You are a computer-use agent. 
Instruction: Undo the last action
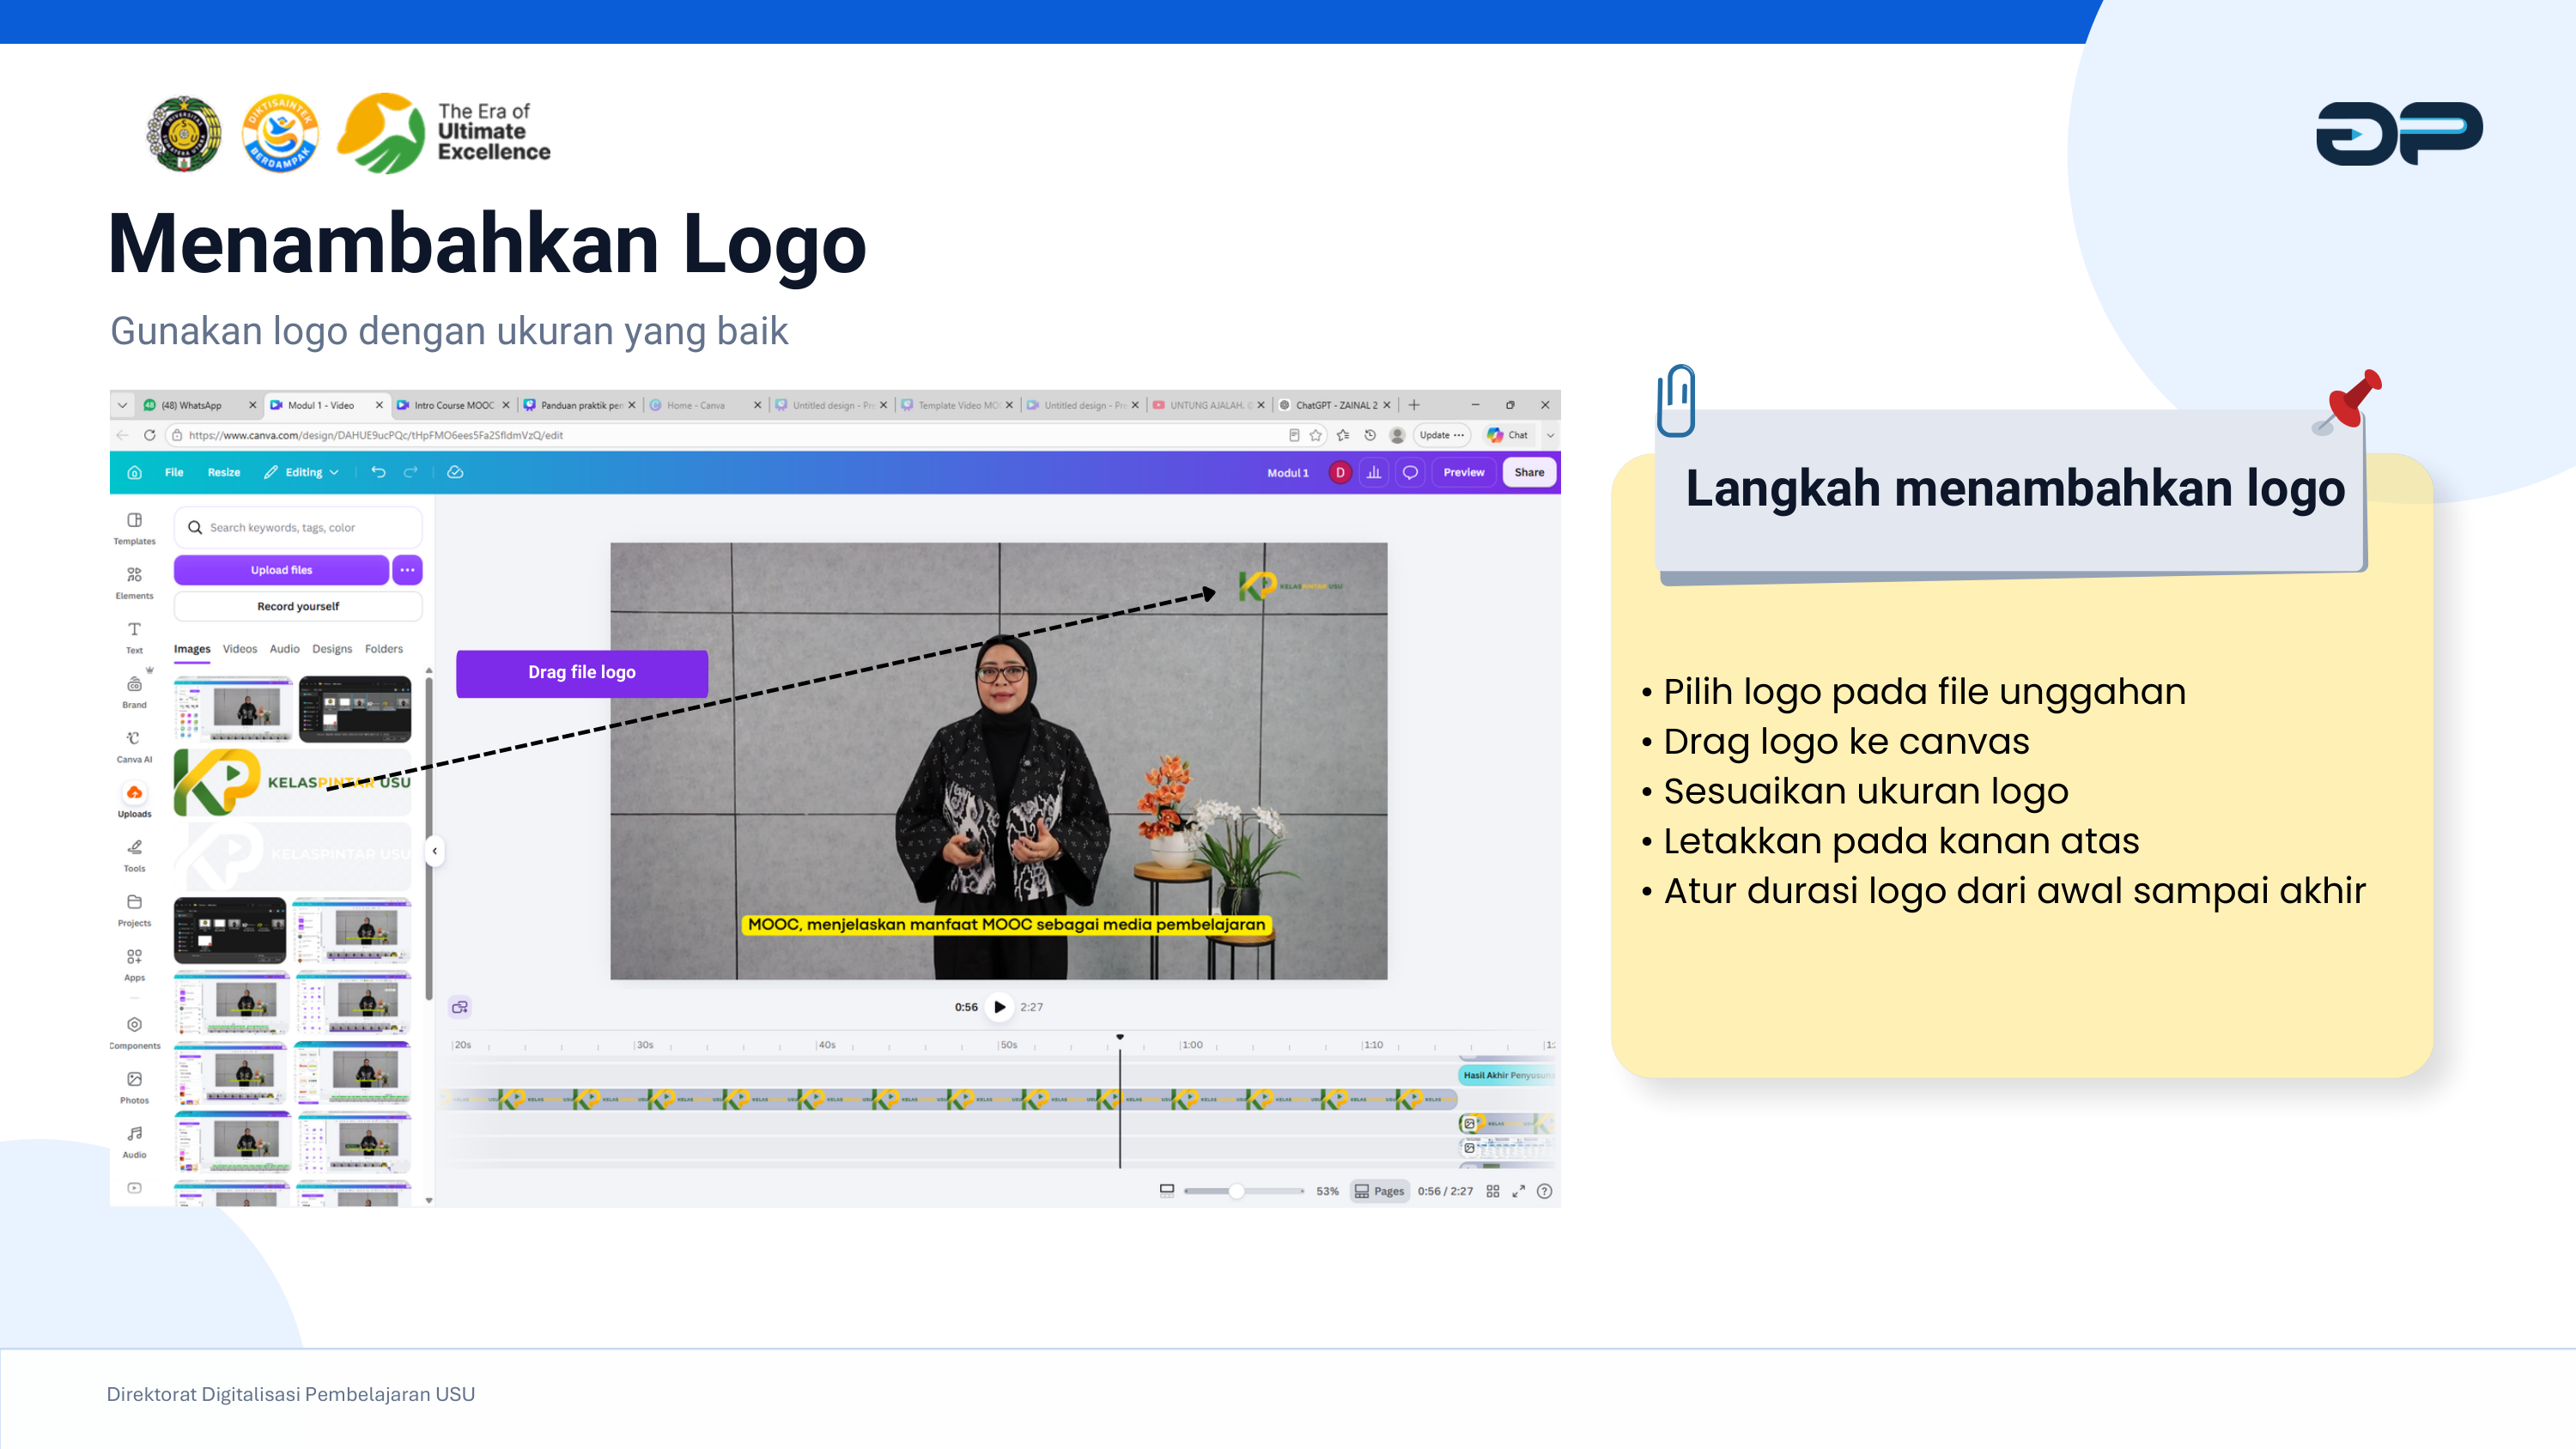tap(378, 472)
